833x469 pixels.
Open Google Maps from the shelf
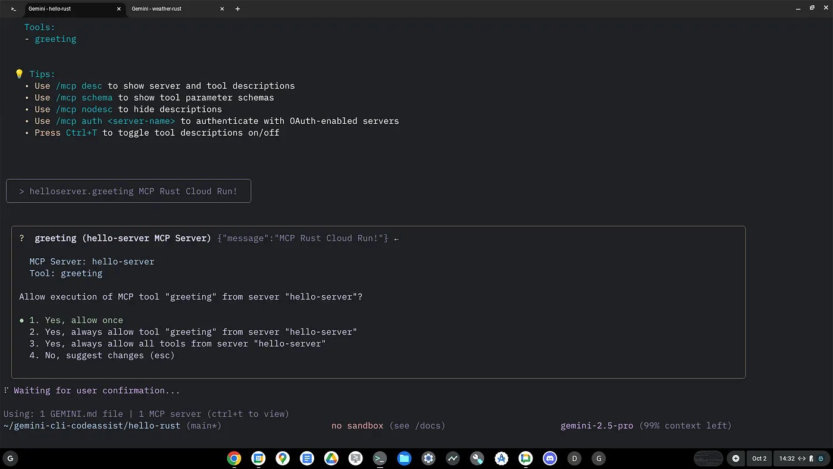[283, 458]
